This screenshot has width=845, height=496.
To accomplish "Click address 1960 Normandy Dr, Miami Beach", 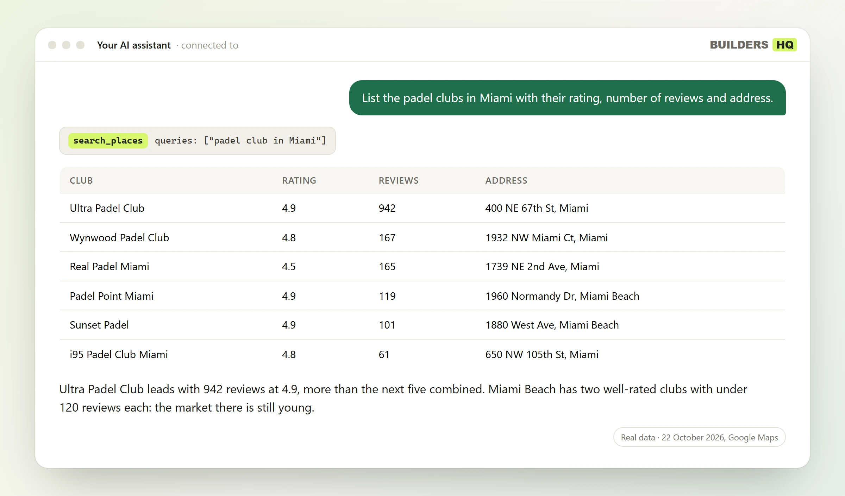I will click(562, 296).
